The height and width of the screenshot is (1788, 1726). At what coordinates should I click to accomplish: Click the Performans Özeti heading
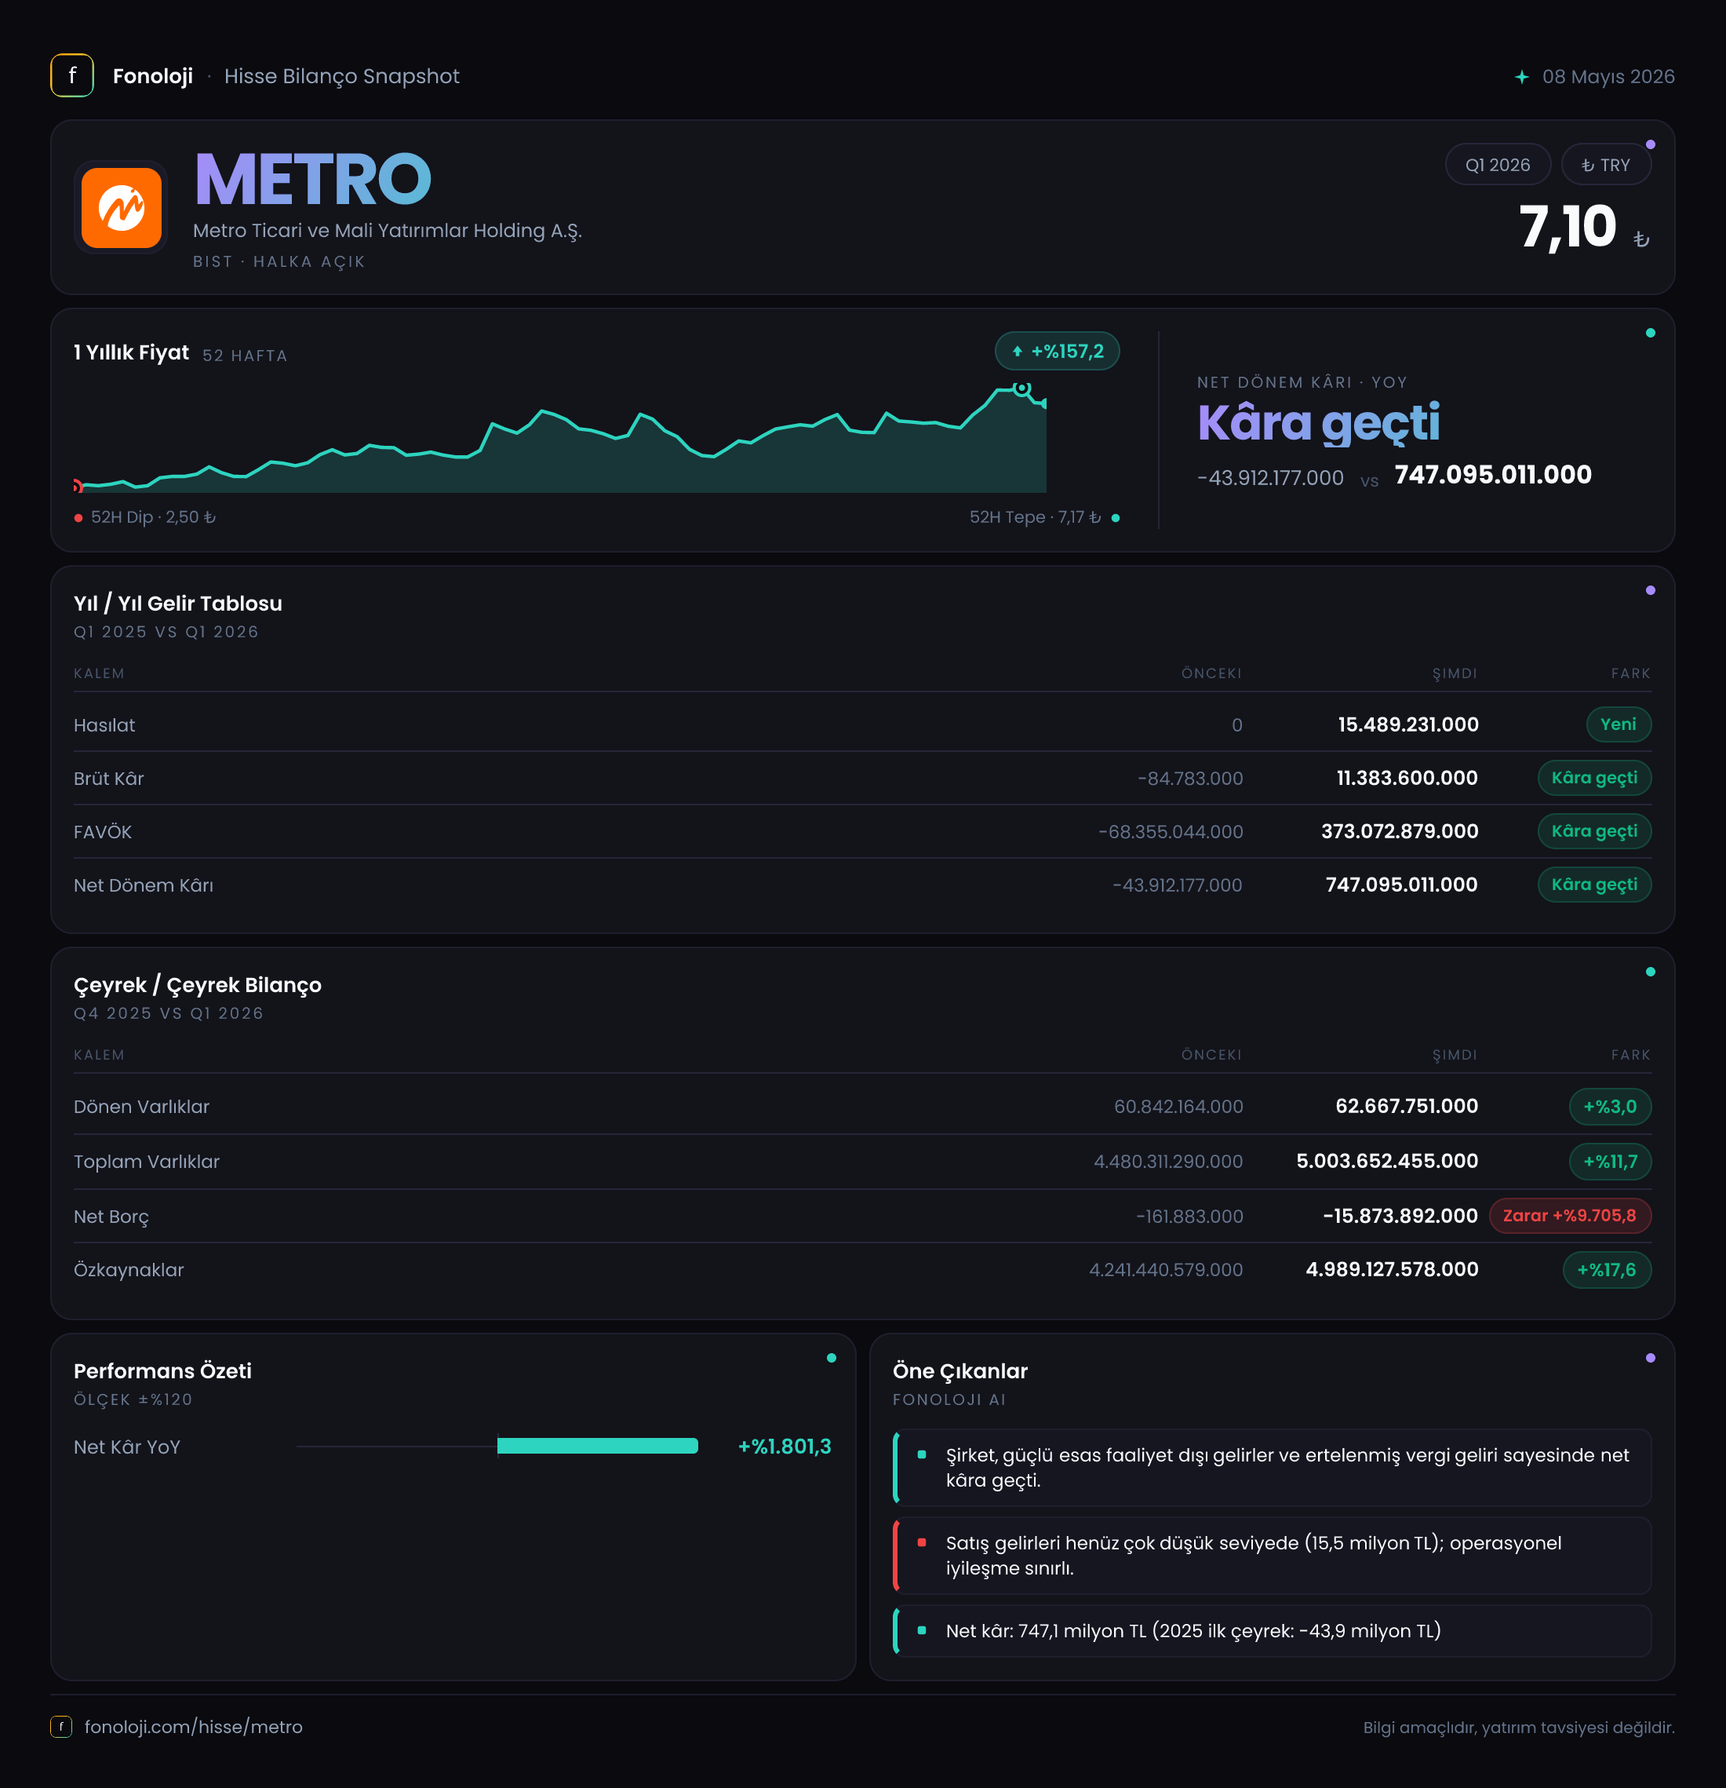162,1371
